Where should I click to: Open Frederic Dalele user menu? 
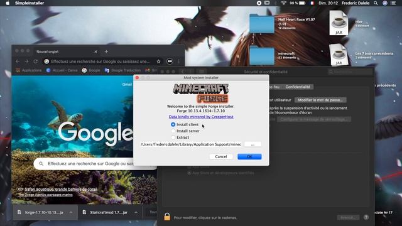356,3
